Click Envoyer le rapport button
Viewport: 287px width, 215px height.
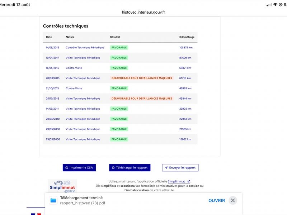[x=180, y=167]
